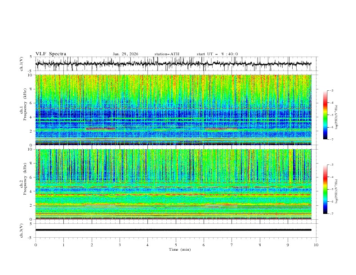Click the time axis tick label '10'
The height and width of the screenshot is (275, 356).
[316, 245]
